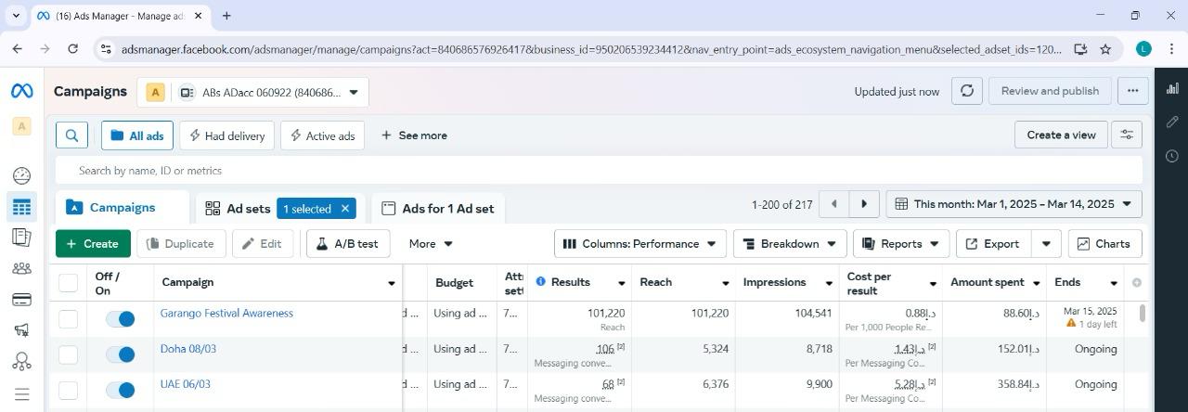
Task: Click the Meta logo icon
Action: (x=21, y=91)
